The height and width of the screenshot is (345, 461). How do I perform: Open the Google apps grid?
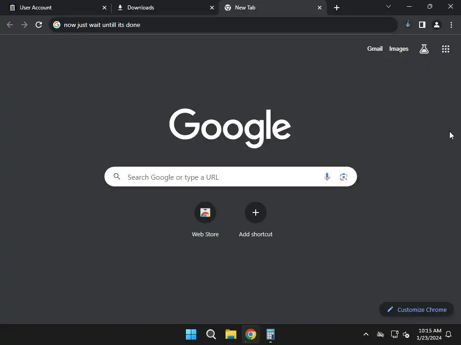(446, 49)
